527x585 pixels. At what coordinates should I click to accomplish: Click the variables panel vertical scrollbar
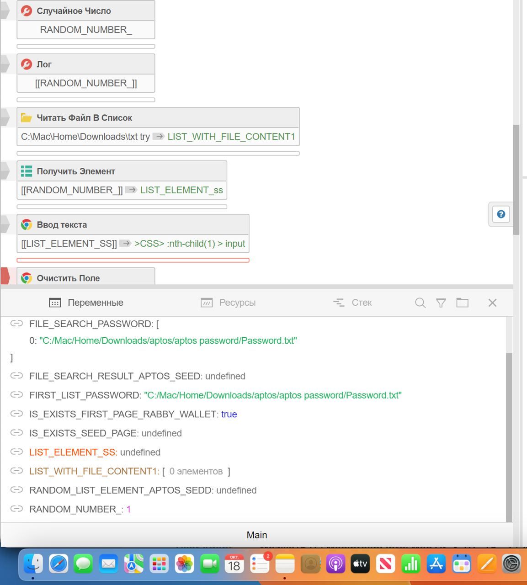click(509, 434)
